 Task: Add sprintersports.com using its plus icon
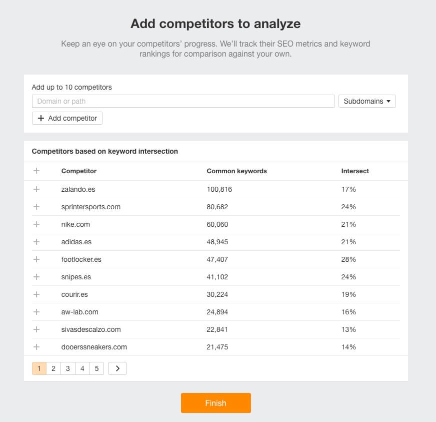pyautogui.click(x=36, y=207)
